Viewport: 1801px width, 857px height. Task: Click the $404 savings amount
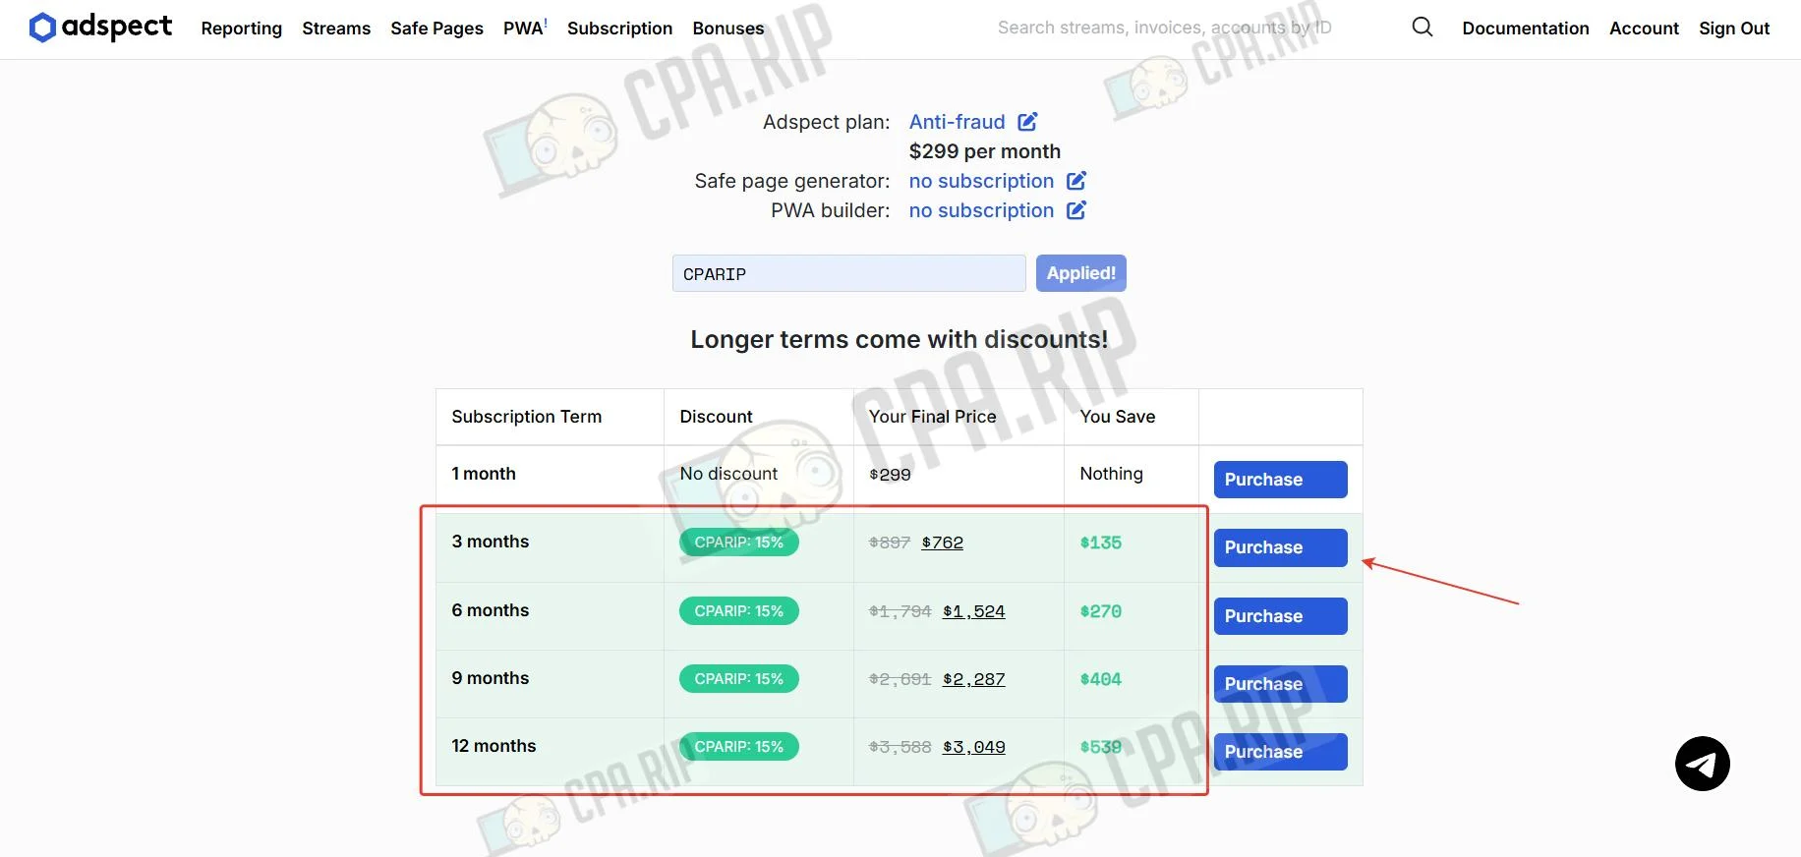1101,679
